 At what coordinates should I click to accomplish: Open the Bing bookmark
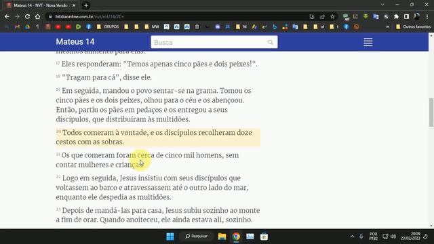coord(275,27)
